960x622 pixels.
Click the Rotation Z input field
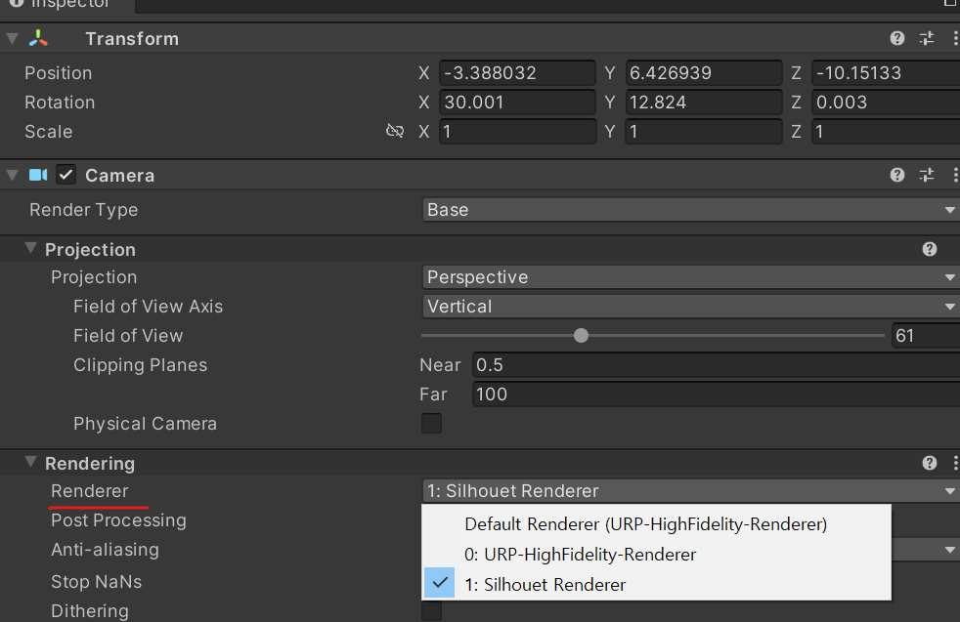(x=886, y=103)
